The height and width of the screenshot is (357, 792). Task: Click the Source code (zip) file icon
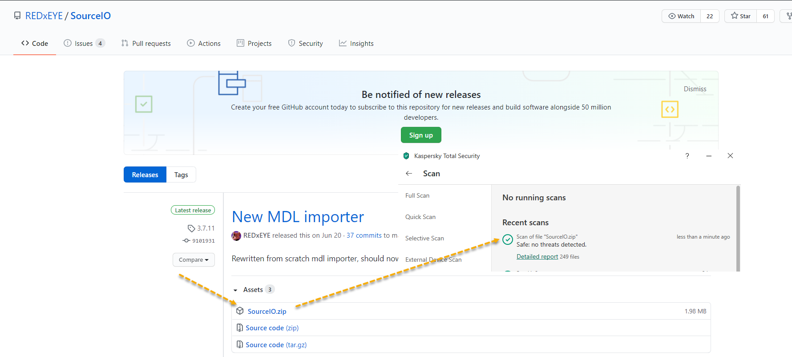pyautogui.click(x=240, y=328)
